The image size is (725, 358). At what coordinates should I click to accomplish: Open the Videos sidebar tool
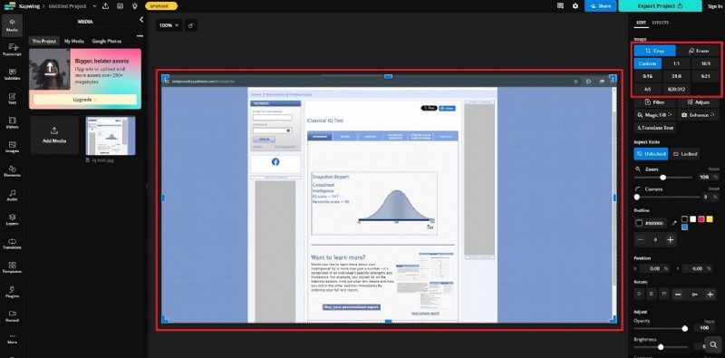pyautogui.click(x=12, y=122)
